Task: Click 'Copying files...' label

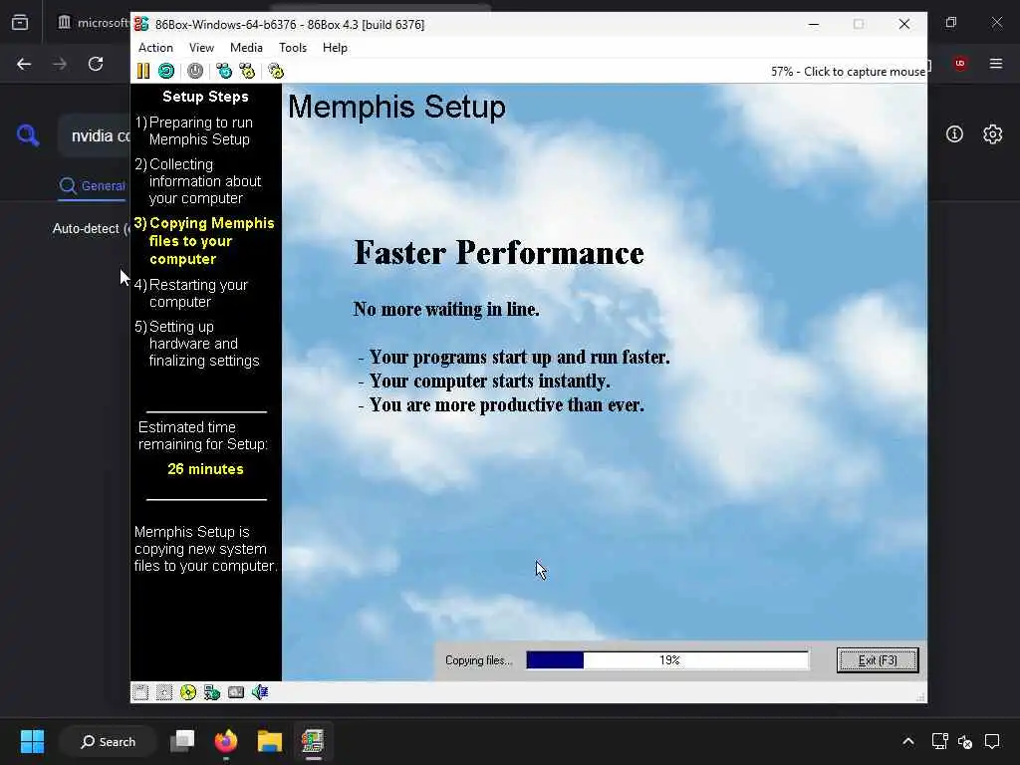Action: tap(479, 660)
